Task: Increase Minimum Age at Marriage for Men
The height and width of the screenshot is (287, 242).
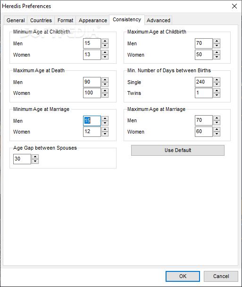Action: [105, 118]
